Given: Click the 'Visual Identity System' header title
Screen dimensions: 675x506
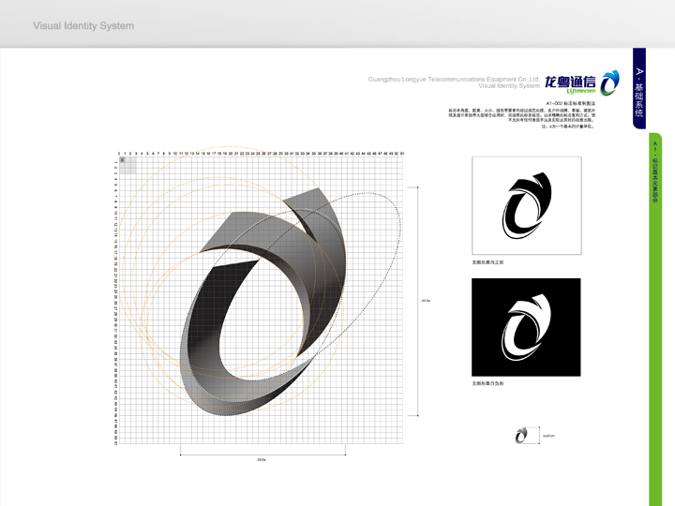Looking at the screenshot, I should coord(83,26).
